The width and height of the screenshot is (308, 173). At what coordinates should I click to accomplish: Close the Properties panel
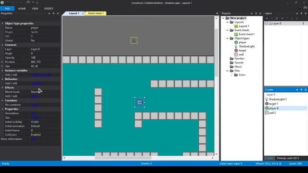pos(58,13)
